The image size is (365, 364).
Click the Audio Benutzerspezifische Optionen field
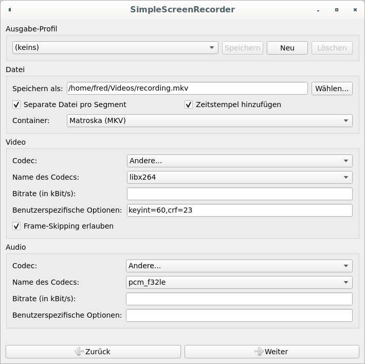239,316
